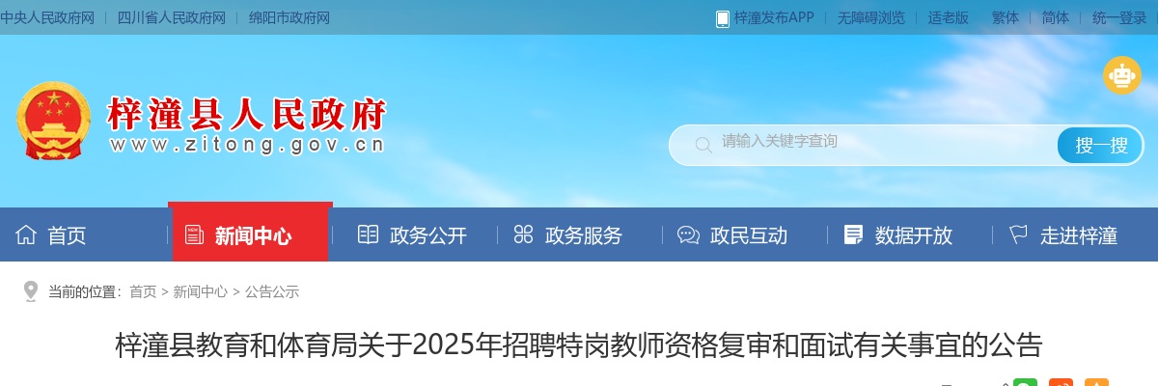Screen dimensions: 1158x386
Task: Click the 搜一搜 search button
Action: [x=1101, y=146]
